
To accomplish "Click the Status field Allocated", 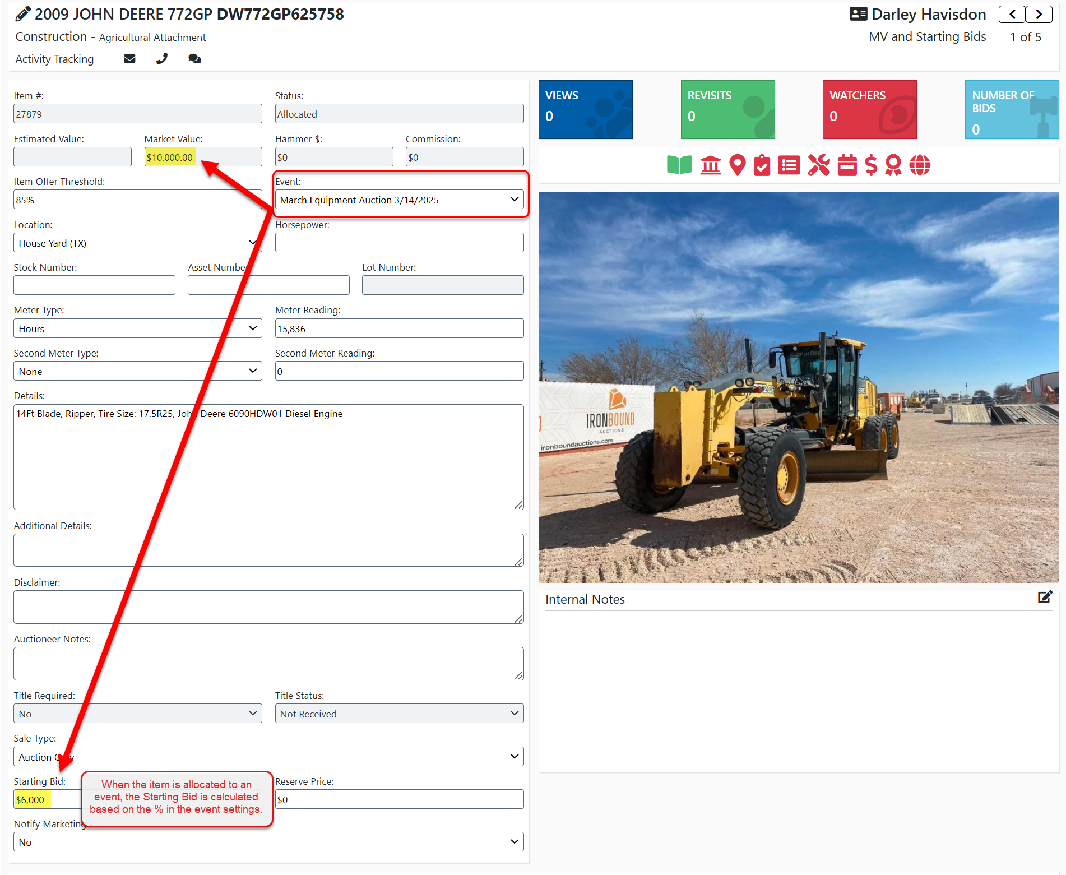I will (399, 114).
